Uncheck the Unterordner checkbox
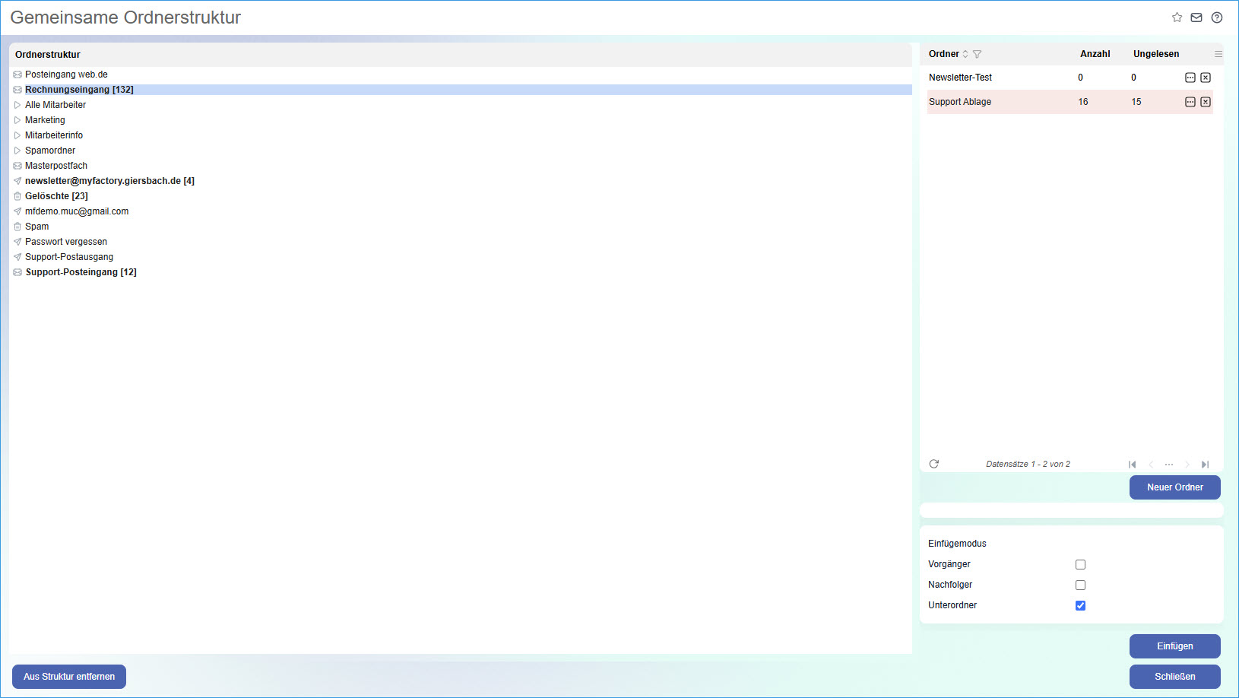The image size is (1239, 698). tap(1080, 605)
